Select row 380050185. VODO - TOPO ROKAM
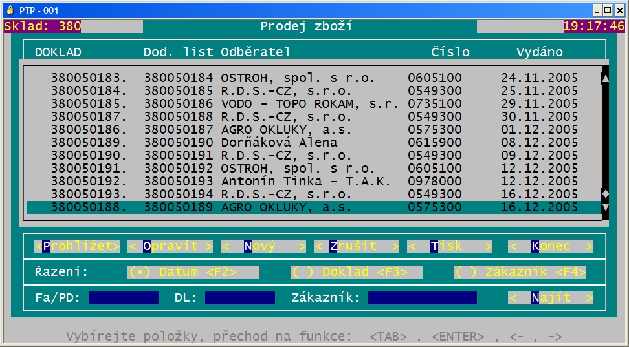The height and width of the screenshot is (347, 629). [x=314, y=104]
